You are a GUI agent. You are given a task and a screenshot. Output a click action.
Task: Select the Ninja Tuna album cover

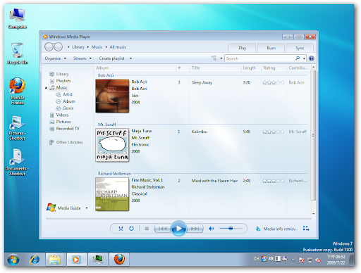[112, 145]
